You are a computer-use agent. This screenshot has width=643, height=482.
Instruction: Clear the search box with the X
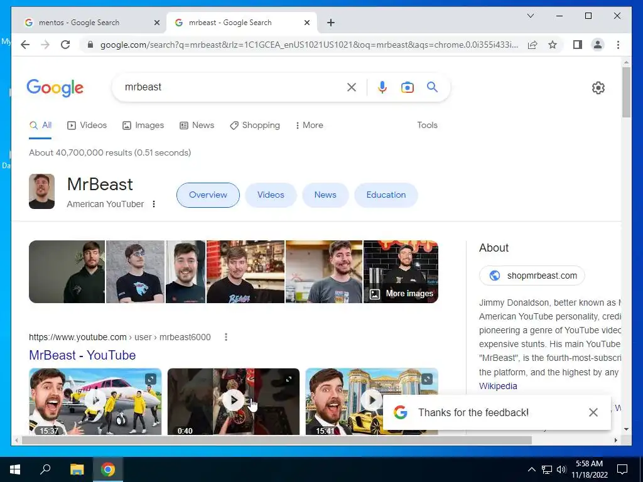pyautogui.click(x=352, y=87)
